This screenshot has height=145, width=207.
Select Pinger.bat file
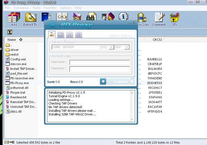click(x=15, y=92)
